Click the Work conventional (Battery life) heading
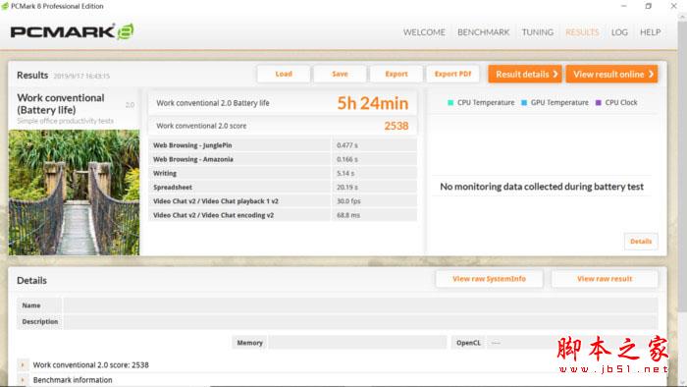The width and height of the screenshot is (687, 387). (x=61, y=104)
